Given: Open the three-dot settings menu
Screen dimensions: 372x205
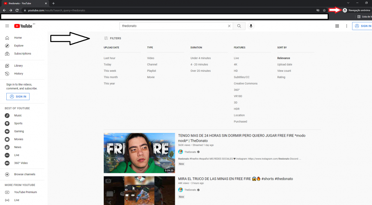Looking at the screenshot, I should (347, 26).
